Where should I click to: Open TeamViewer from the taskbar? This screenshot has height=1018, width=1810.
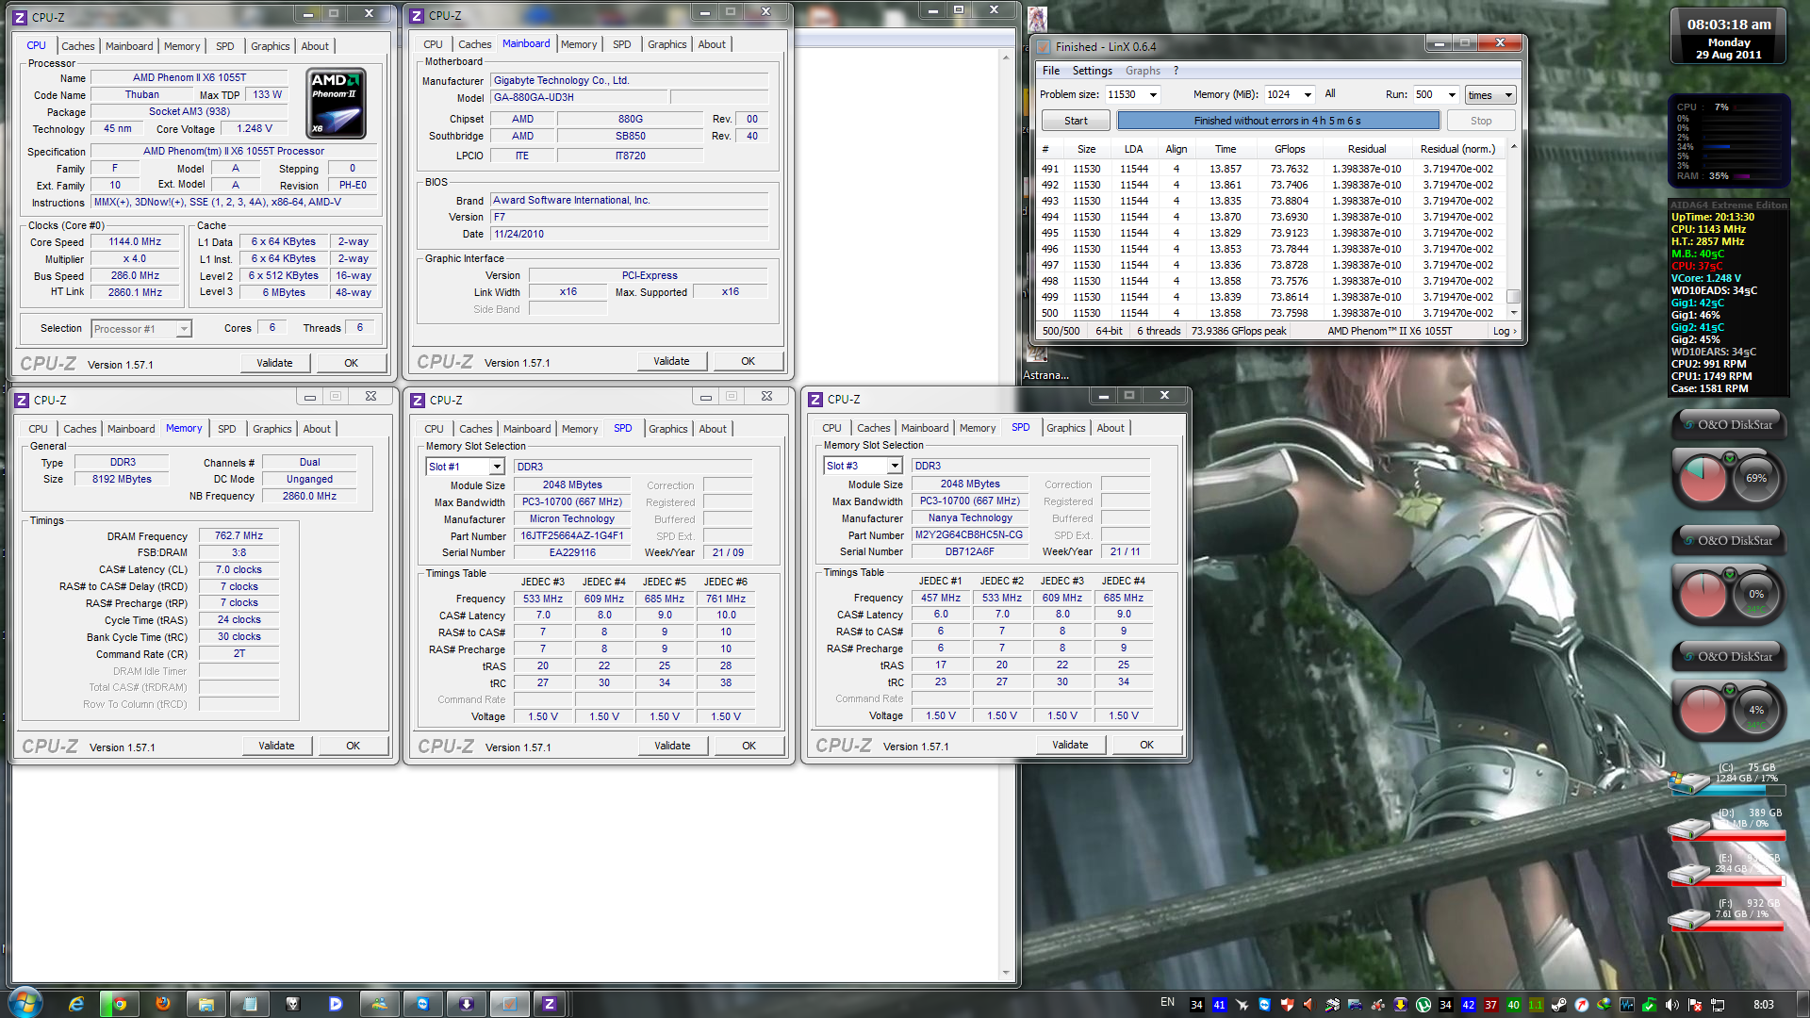(x=422, y=1004)
